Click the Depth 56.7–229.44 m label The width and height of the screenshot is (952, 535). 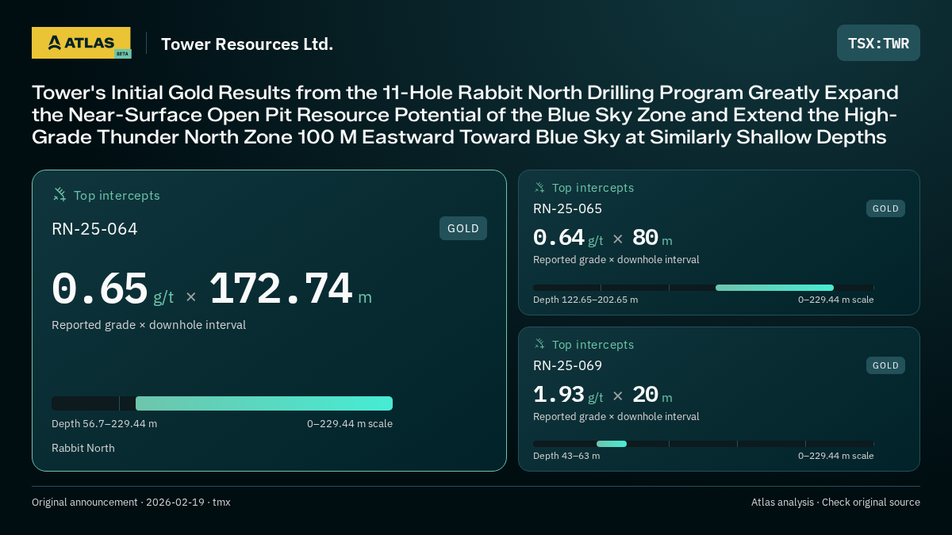tap(104, 423)
